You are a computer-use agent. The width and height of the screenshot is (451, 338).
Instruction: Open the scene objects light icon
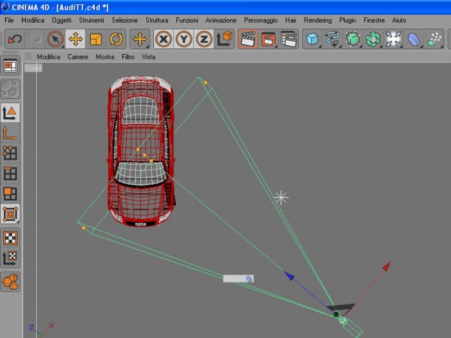click(x=393, y=39)
